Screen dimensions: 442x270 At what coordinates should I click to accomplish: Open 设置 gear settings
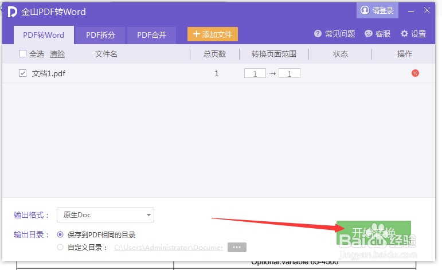tap(413, 34)
